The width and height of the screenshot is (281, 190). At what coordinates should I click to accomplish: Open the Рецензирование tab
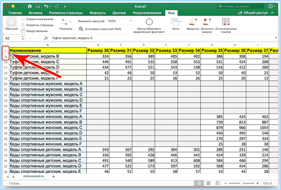click(147, 13)
